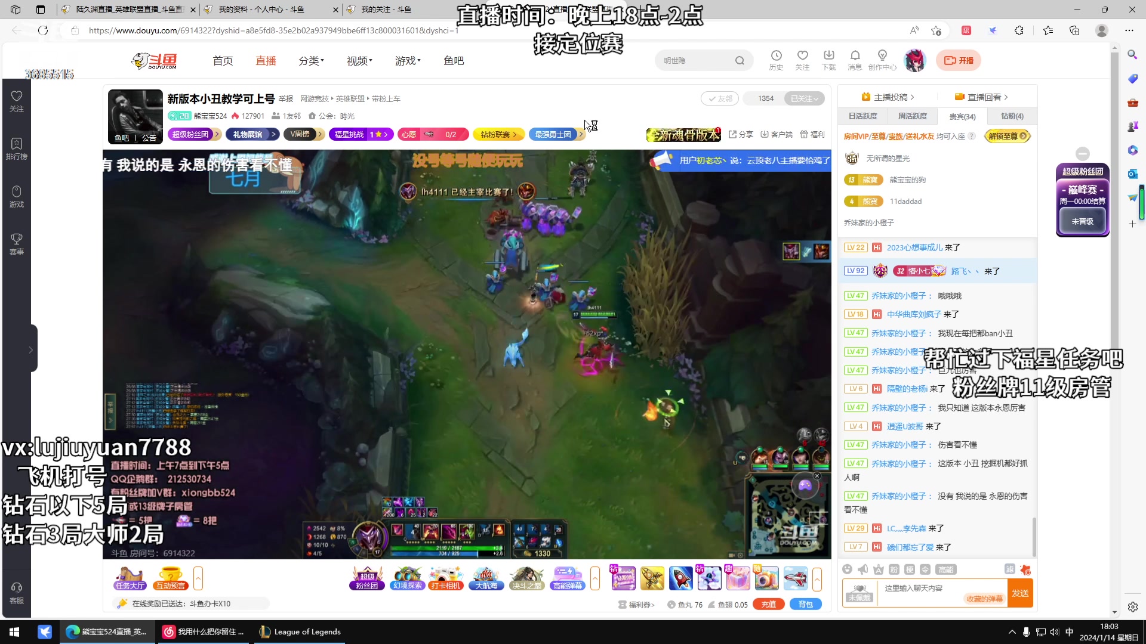The image size is (1146, 644).
Task: Click the chat panel scrollbar
Action: pyautogui.click(x=1034, y=537)
